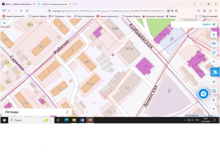This screenshot has width=220, height=168.
Task: Show hidden system tray icons
Action: pos(185,120)
